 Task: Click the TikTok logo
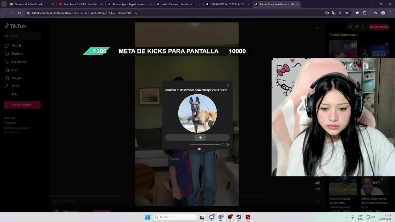click(x=15, y=26)
